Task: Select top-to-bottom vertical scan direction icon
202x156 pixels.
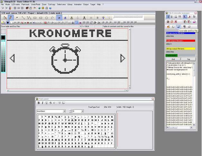Action: [x=176, y=17]
